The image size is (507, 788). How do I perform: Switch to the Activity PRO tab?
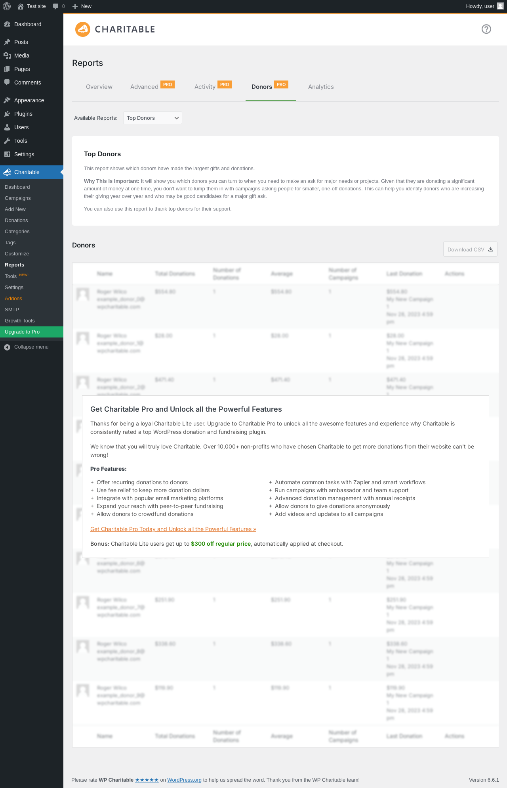[213, 87]
